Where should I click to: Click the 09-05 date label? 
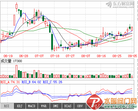[132, 56]
